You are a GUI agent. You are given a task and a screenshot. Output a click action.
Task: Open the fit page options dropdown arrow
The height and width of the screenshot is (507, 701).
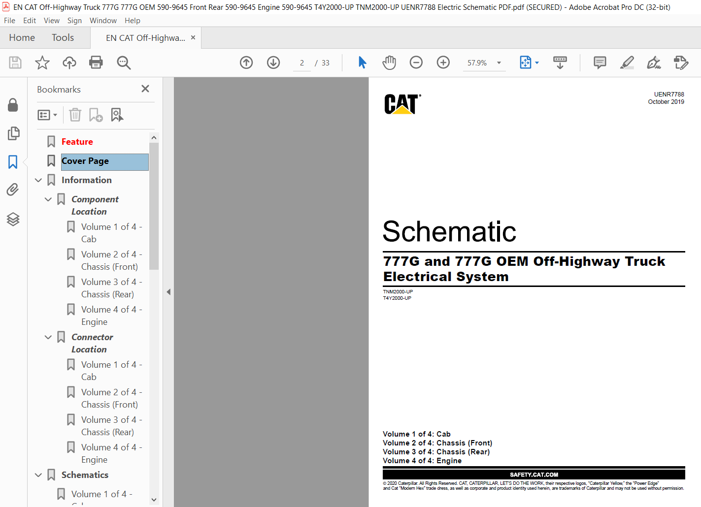537,63
